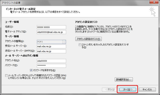Enable test on 次へ click checkbox
The height and width of the screenshot is (95, 160).
point(80,45)
